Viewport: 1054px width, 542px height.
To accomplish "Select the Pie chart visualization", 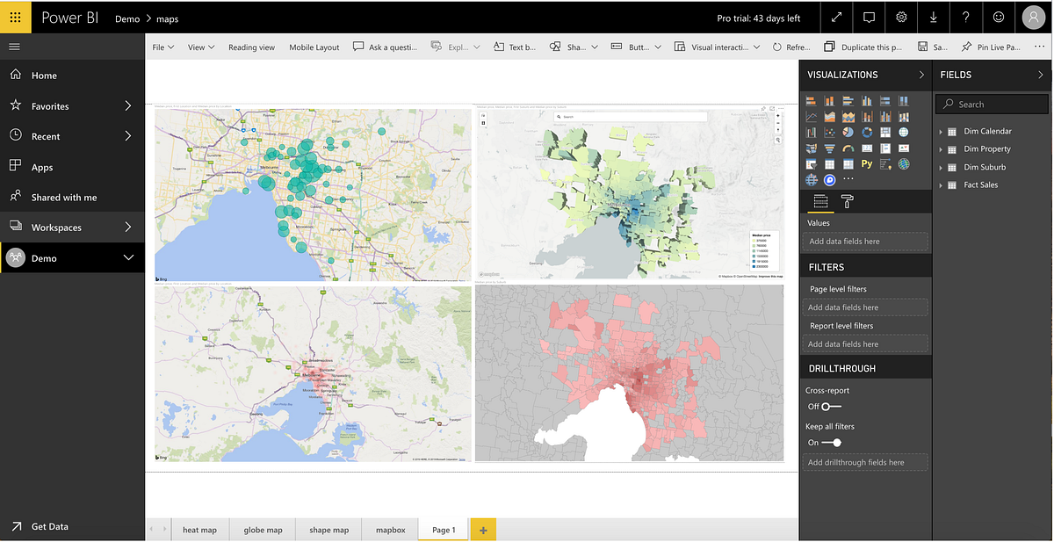I will click(848, 132).
